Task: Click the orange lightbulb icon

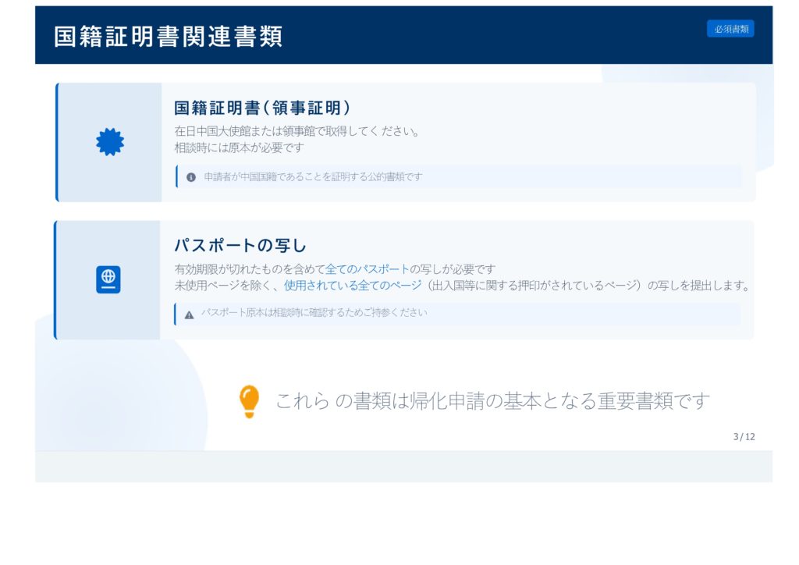Action: click(248, 401)
